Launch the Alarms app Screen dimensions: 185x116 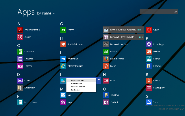pos(24,37)
